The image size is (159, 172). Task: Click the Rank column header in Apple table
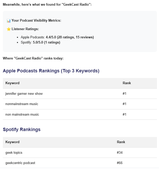click(x=127, y=83)
